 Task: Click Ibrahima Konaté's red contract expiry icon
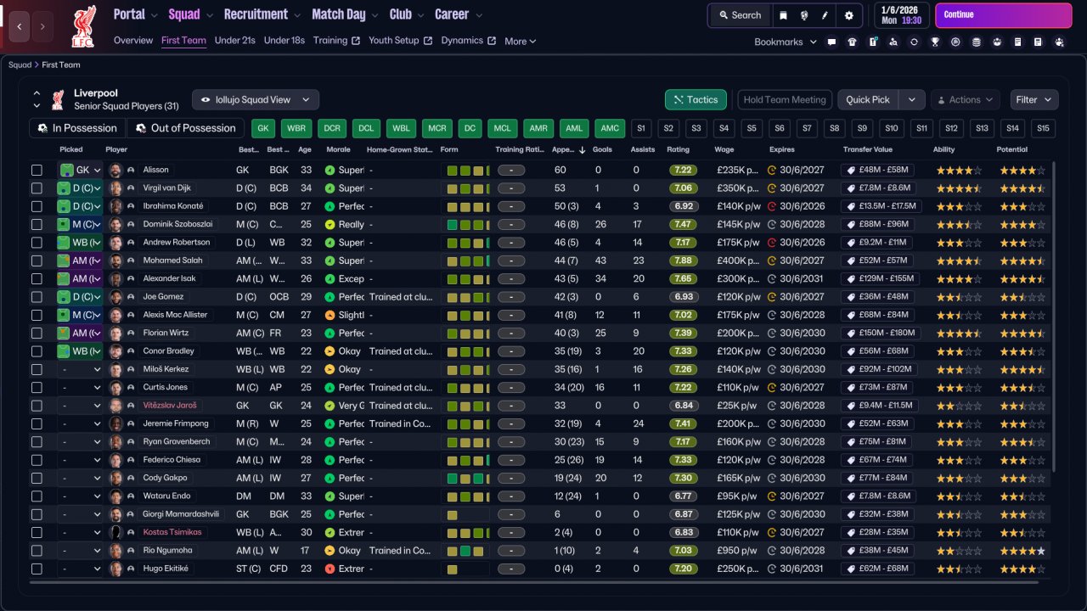coord(772,206)
